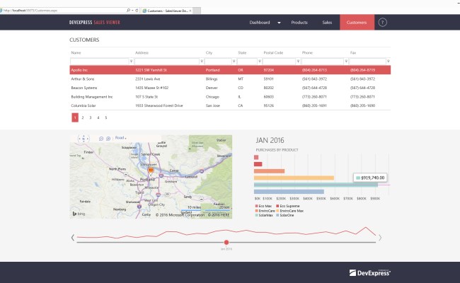Go to page 1 of customers
Viewport: 460px width, 283px height.
click(x=75, y=117)
